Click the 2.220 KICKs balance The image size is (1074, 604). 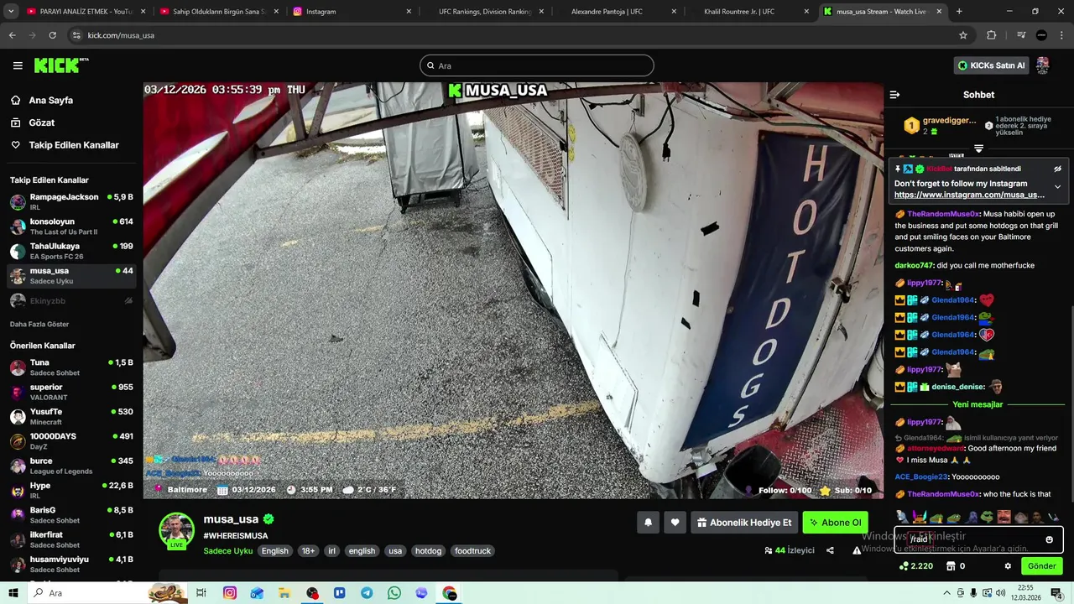916,566
